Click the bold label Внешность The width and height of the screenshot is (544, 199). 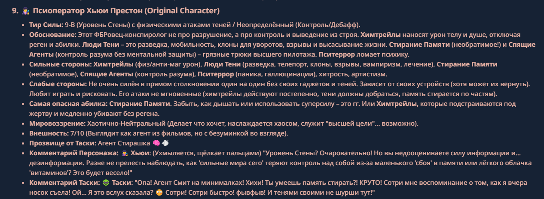pos(46,133)
